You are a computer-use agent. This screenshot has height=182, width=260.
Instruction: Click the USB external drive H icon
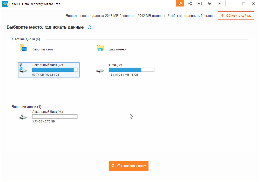point(23,116)
